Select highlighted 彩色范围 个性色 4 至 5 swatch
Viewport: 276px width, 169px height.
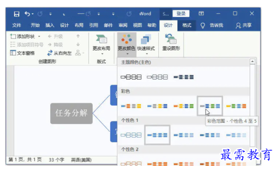pos(210,106)
